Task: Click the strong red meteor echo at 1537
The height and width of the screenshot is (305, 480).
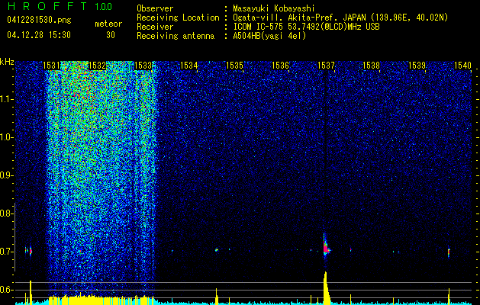Action: (326, 246)
